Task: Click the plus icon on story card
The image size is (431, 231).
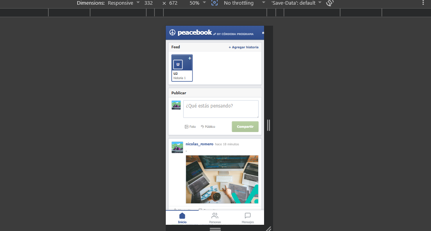Action: coord(190,58)
